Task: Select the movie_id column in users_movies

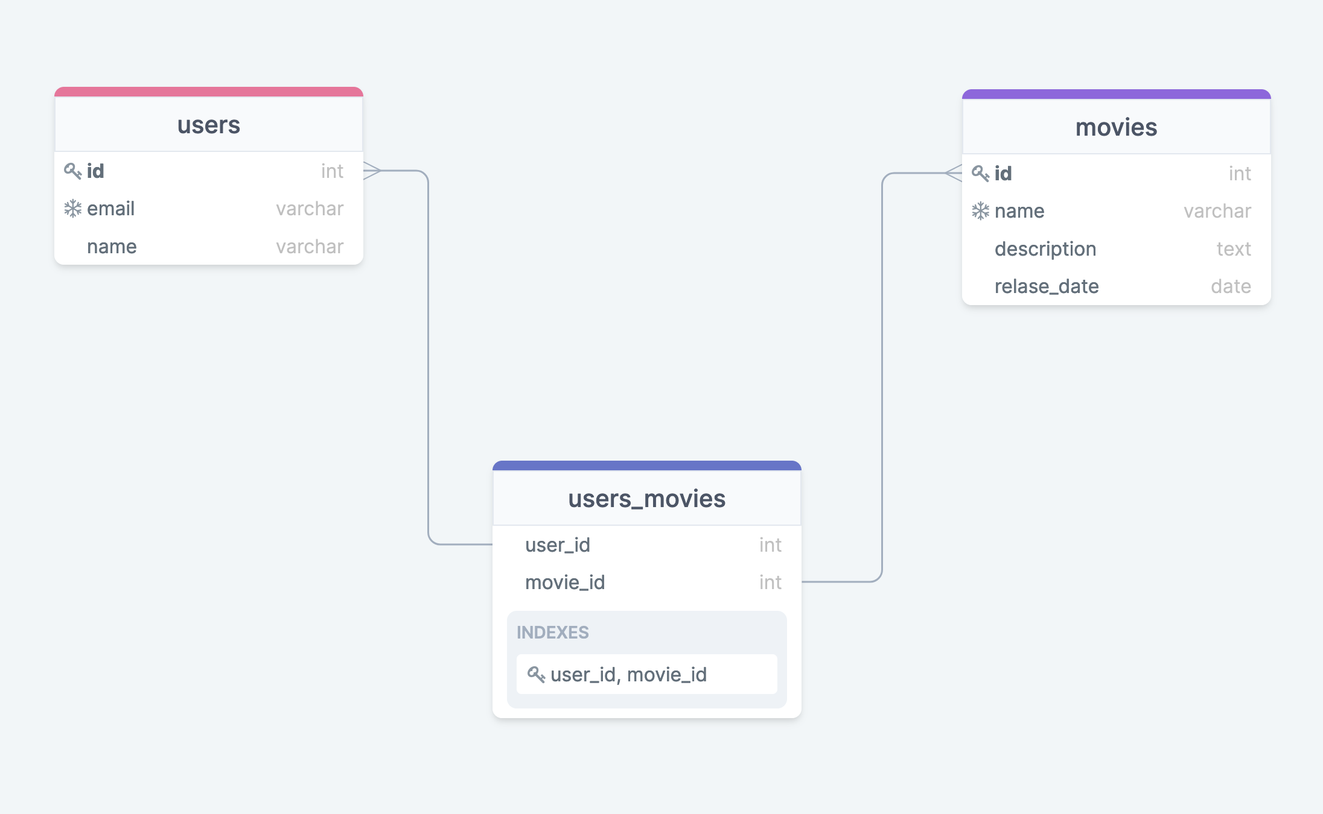Action: [647, 582]
